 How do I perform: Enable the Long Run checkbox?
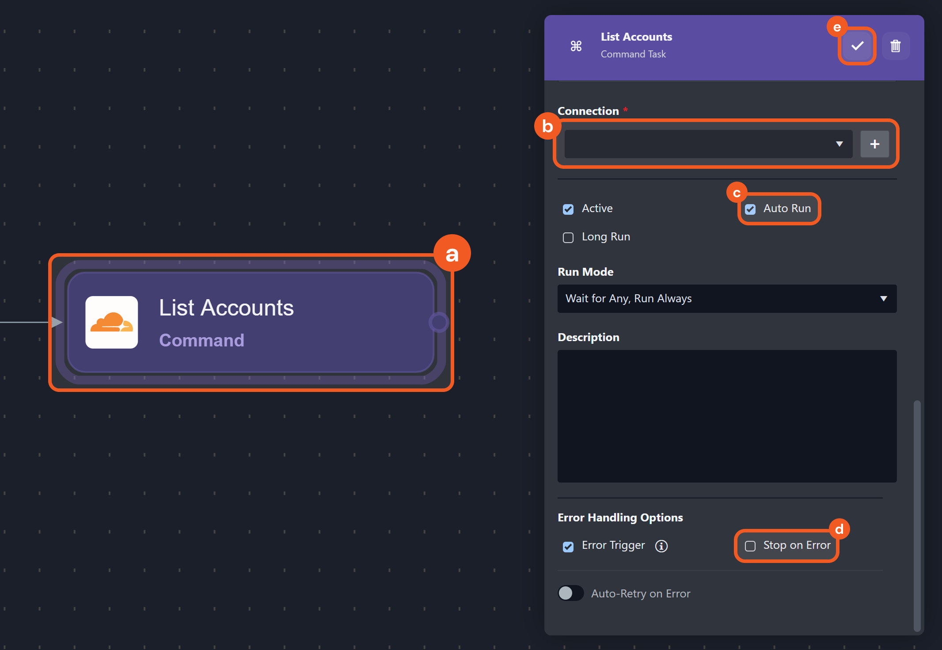[568, 238]
